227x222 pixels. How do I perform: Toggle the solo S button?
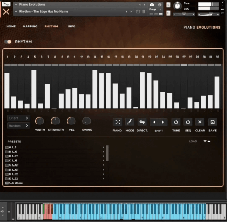168,5
